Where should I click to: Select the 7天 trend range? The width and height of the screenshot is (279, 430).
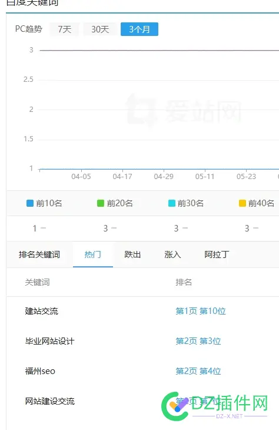click(x=64, y=29)
